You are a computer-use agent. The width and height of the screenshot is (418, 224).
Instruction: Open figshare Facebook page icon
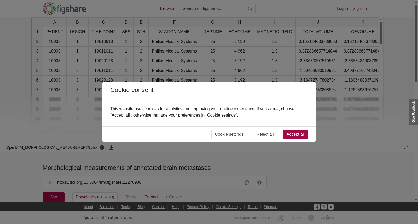point(317,207)
